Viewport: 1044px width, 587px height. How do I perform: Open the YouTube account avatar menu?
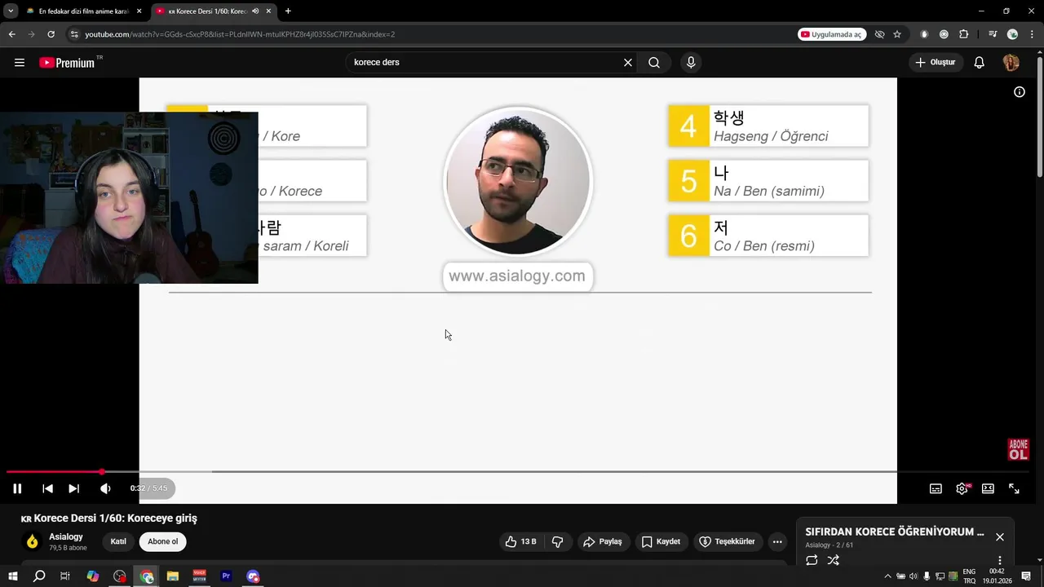pos(1011,63)
